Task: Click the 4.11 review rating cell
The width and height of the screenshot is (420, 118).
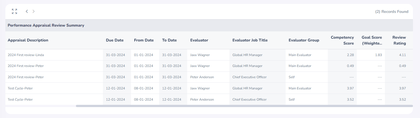Action: (x=403, y=55)
